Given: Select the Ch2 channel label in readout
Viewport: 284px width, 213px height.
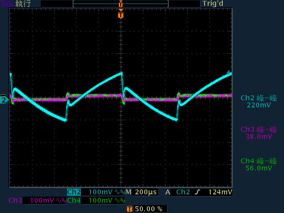Looking at the screenshot, I should coord(74,192).
